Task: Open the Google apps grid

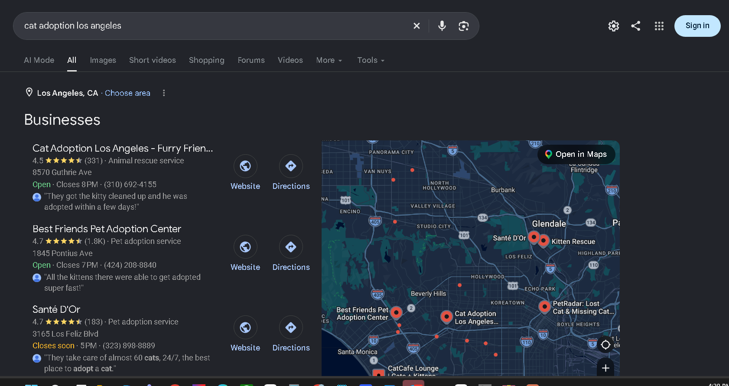Action: coord(659,26)
